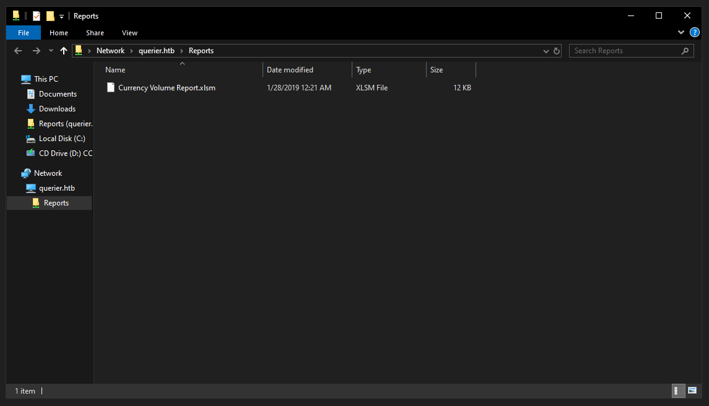Click the blue Help question mark icon
Screen dimensions: 709x406
pyautogui.click(x=695, y=32)
